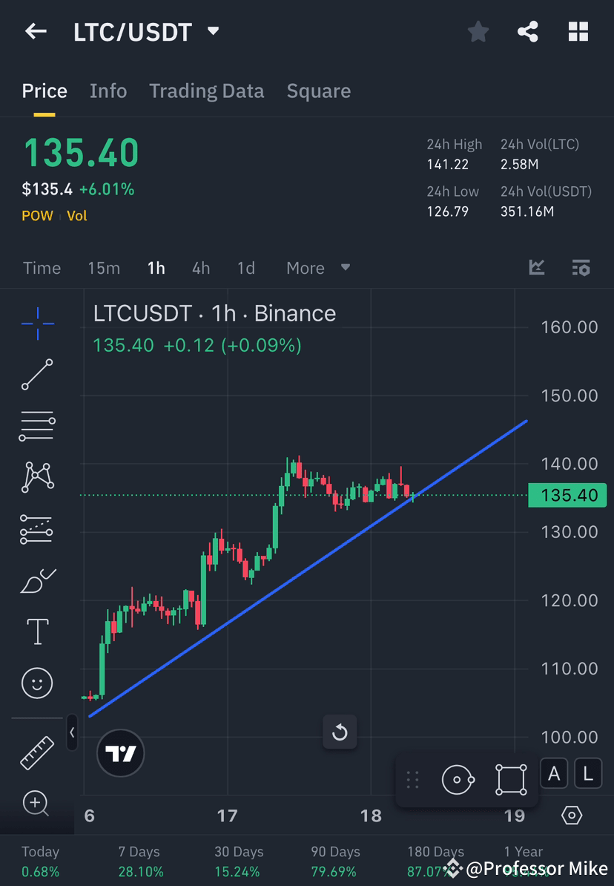The image size is (614, 886).
Task: Select the 4h timeframe
Action: [x=200, y=268]
